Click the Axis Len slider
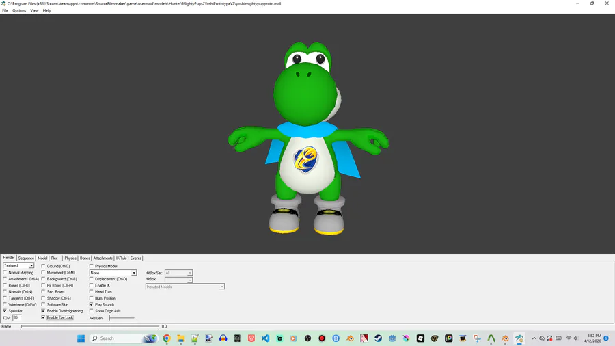615x346 pixels. [x=122, y=318]
